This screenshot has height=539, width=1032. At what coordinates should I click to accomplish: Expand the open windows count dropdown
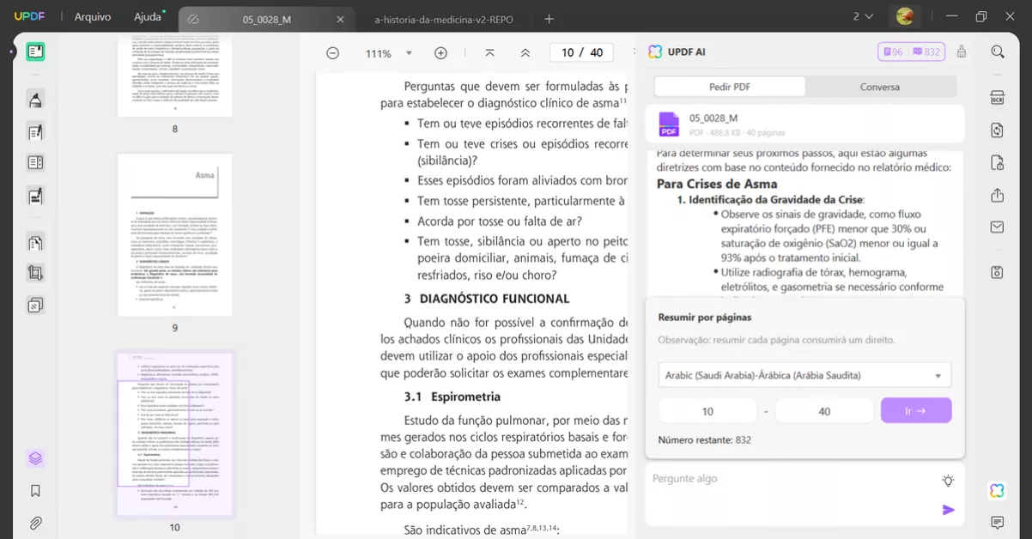863,17
